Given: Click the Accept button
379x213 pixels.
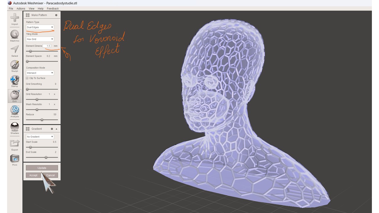Looking at the screenshot, I should [33, 175].
